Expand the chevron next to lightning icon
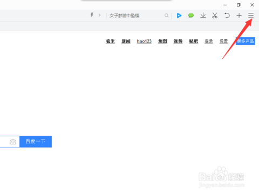 tap(99, 15)
